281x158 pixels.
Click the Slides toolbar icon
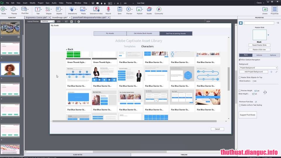3,9
